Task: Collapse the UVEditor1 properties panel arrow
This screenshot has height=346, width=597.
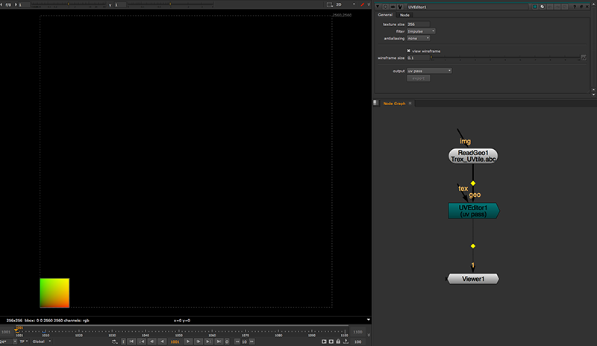Action: point(378,6)
